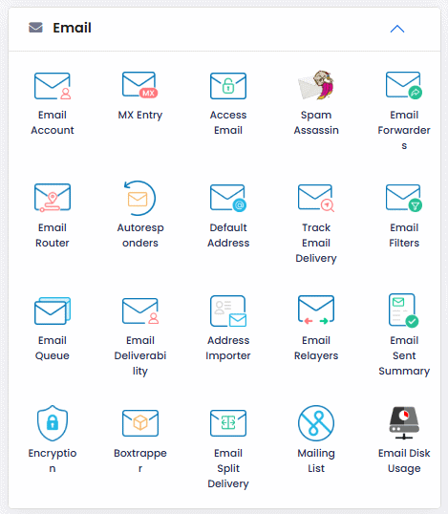Open Email Router icon
The image size is (448, 514).
[x=53, y=198]
